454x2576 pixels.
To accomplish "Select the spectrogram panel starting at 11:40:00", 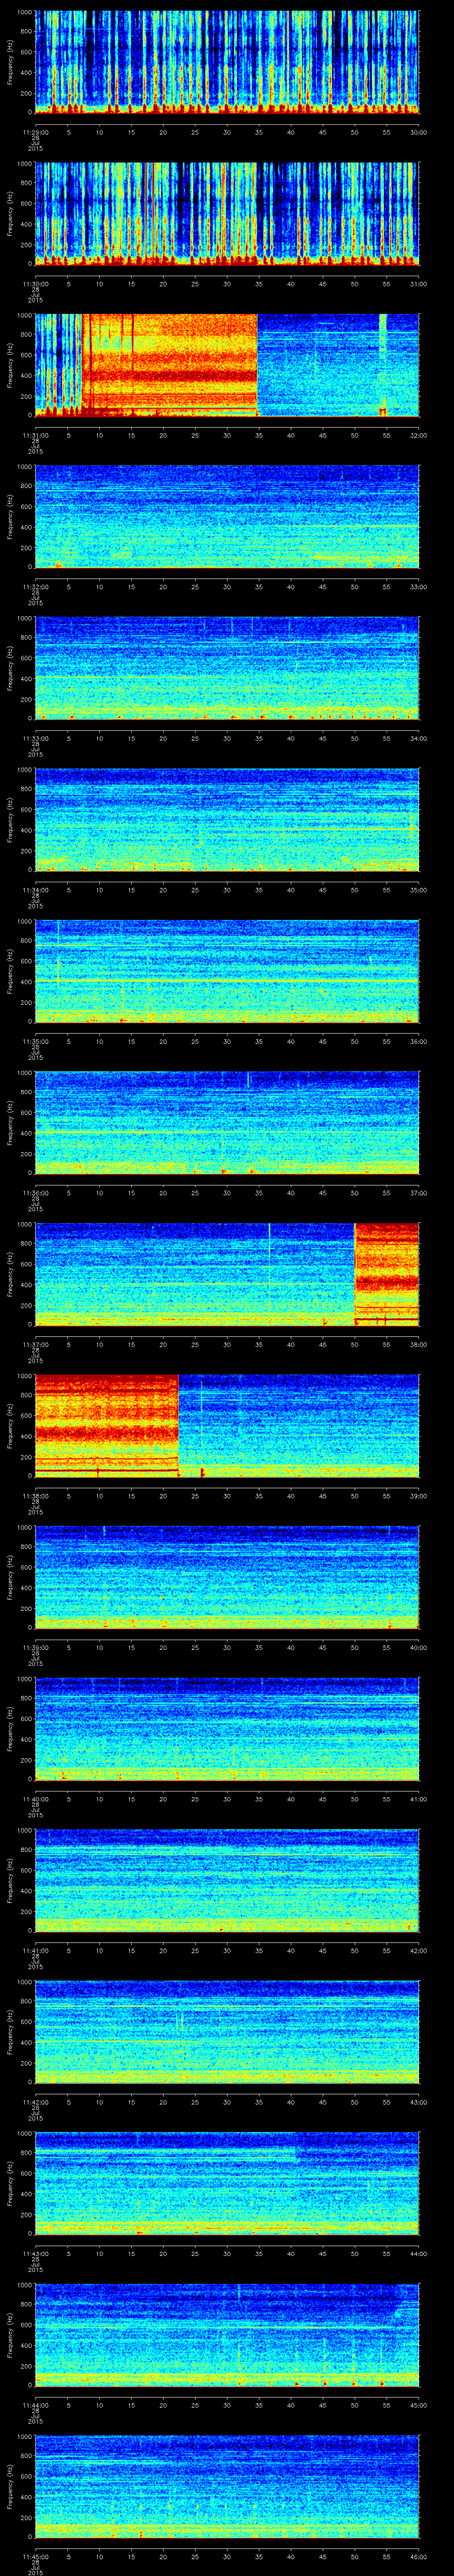I will coord(227,1729).
